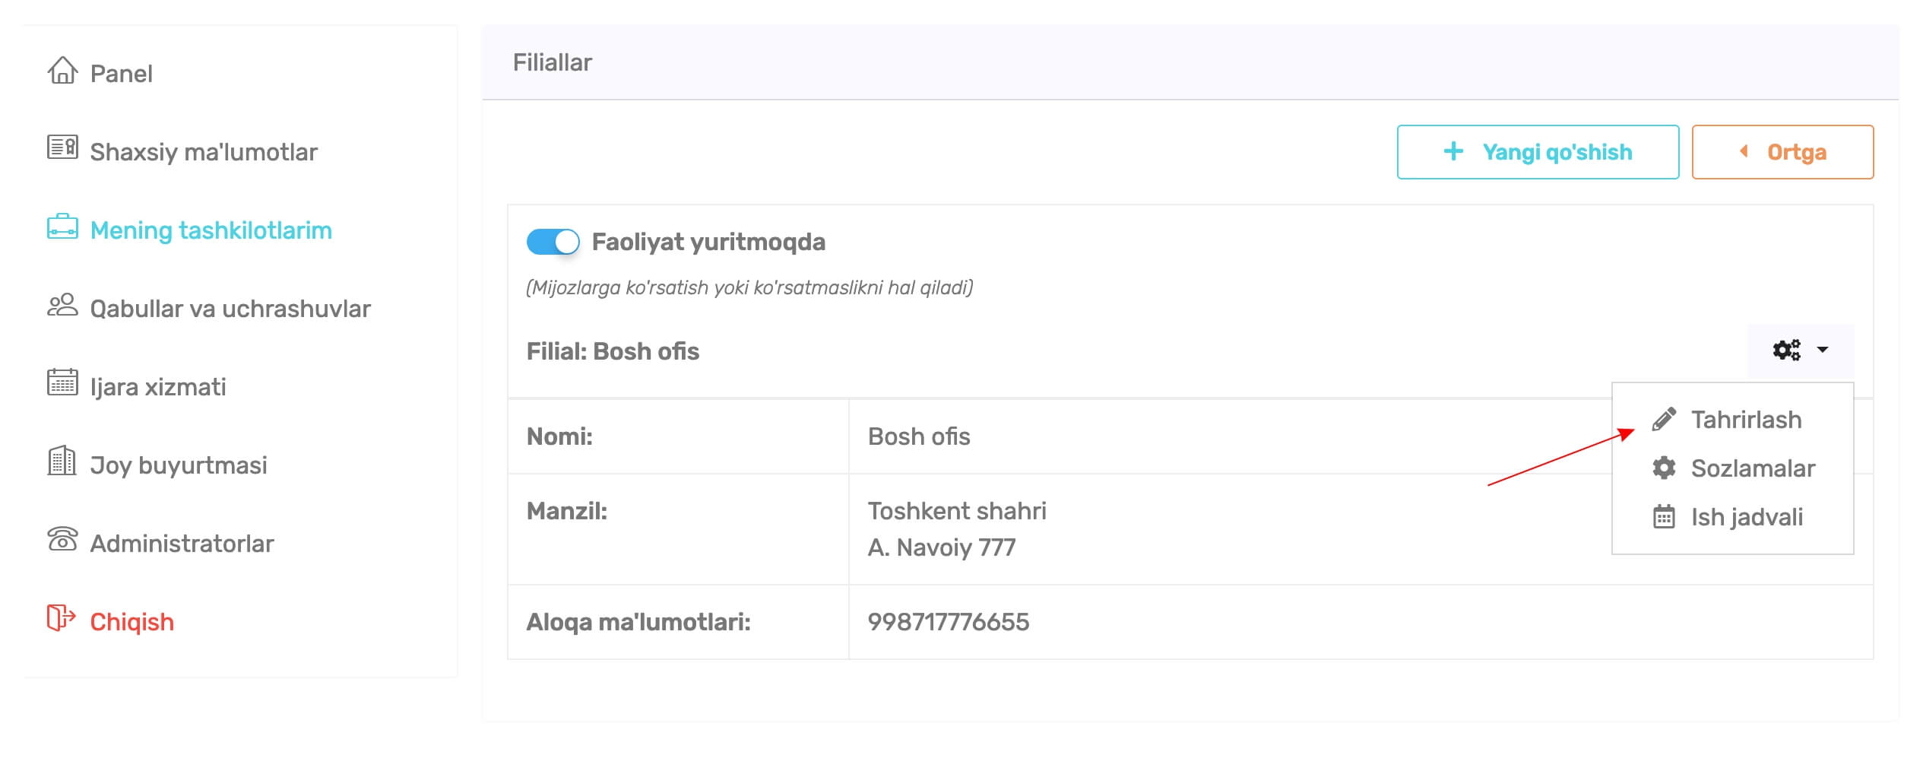Click the phone number 998717776655
The height and width of the screenshot is (771, 1923).
[x=948, y=623]
